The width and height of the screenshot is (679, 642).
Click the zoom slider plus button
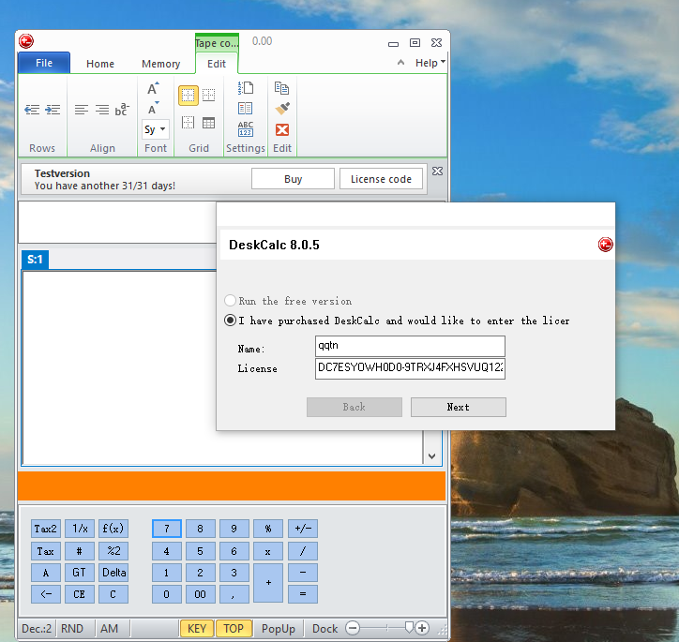coord(423,628)
